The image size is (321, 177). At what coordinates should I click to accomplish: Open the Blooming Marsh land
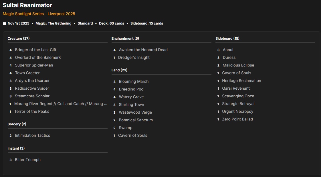point(134,81)
